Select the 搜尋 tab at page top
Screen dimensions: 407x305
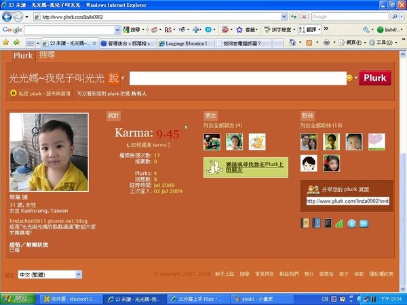click(47, 55)
